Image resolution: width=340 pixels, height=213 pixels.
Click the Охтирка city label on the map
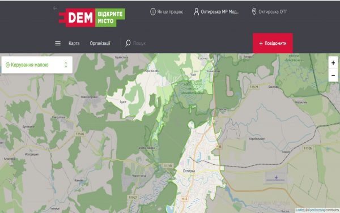pos(189,171)
